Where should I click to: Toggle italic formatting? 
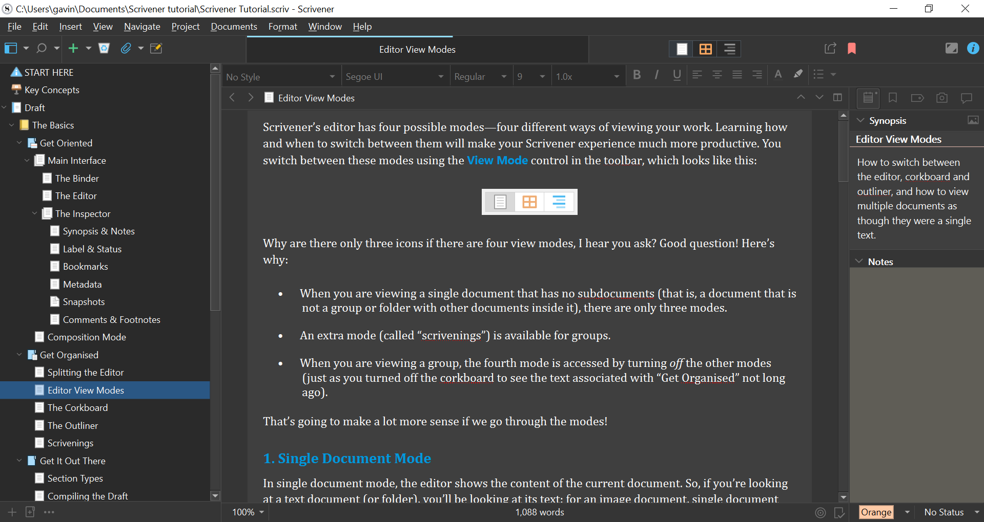pos(657,75)
